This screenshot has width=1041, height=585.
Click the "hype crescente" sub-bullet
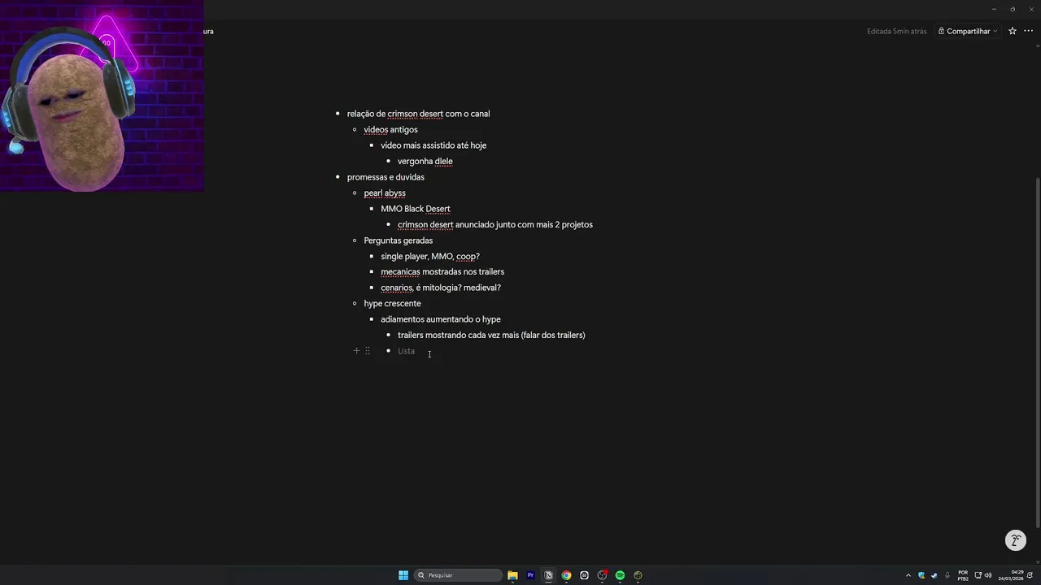[392, 304]
